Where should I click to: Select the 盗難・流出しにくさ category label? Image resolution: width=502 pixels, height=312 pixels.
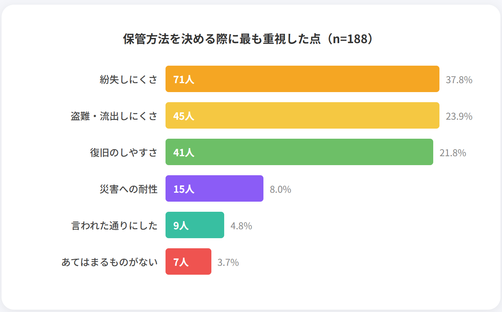tap(114, 116)
